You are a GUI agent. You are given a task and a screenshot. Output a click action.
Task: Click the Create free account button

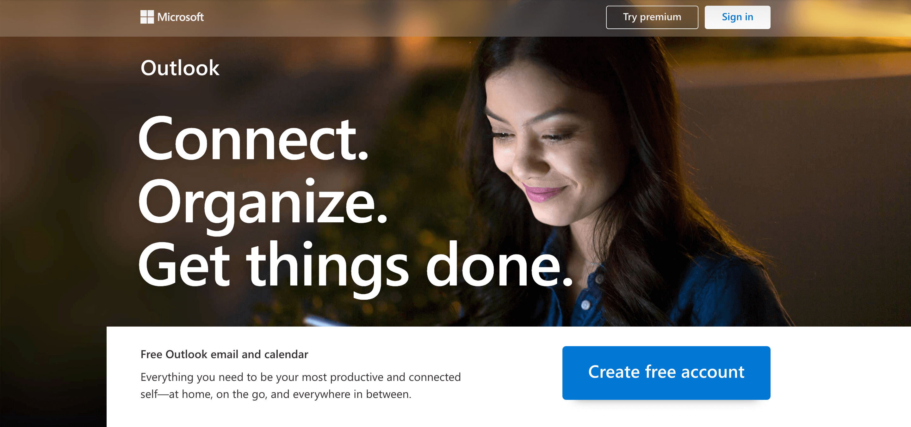pyautogui.click(x=666, y=373)
